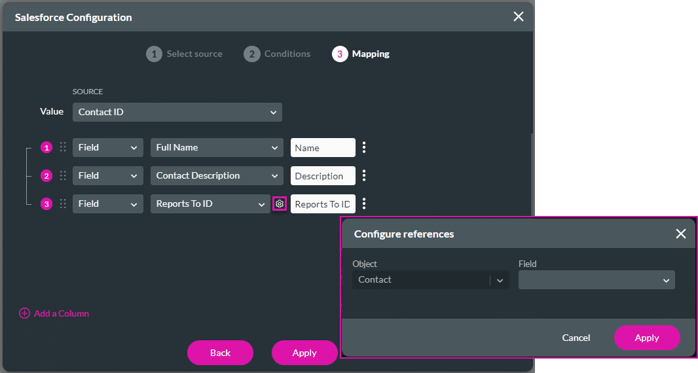Click the Salesforce Configuration title
698x373 pixels.
pyautogui.click(x=73, y=18)
